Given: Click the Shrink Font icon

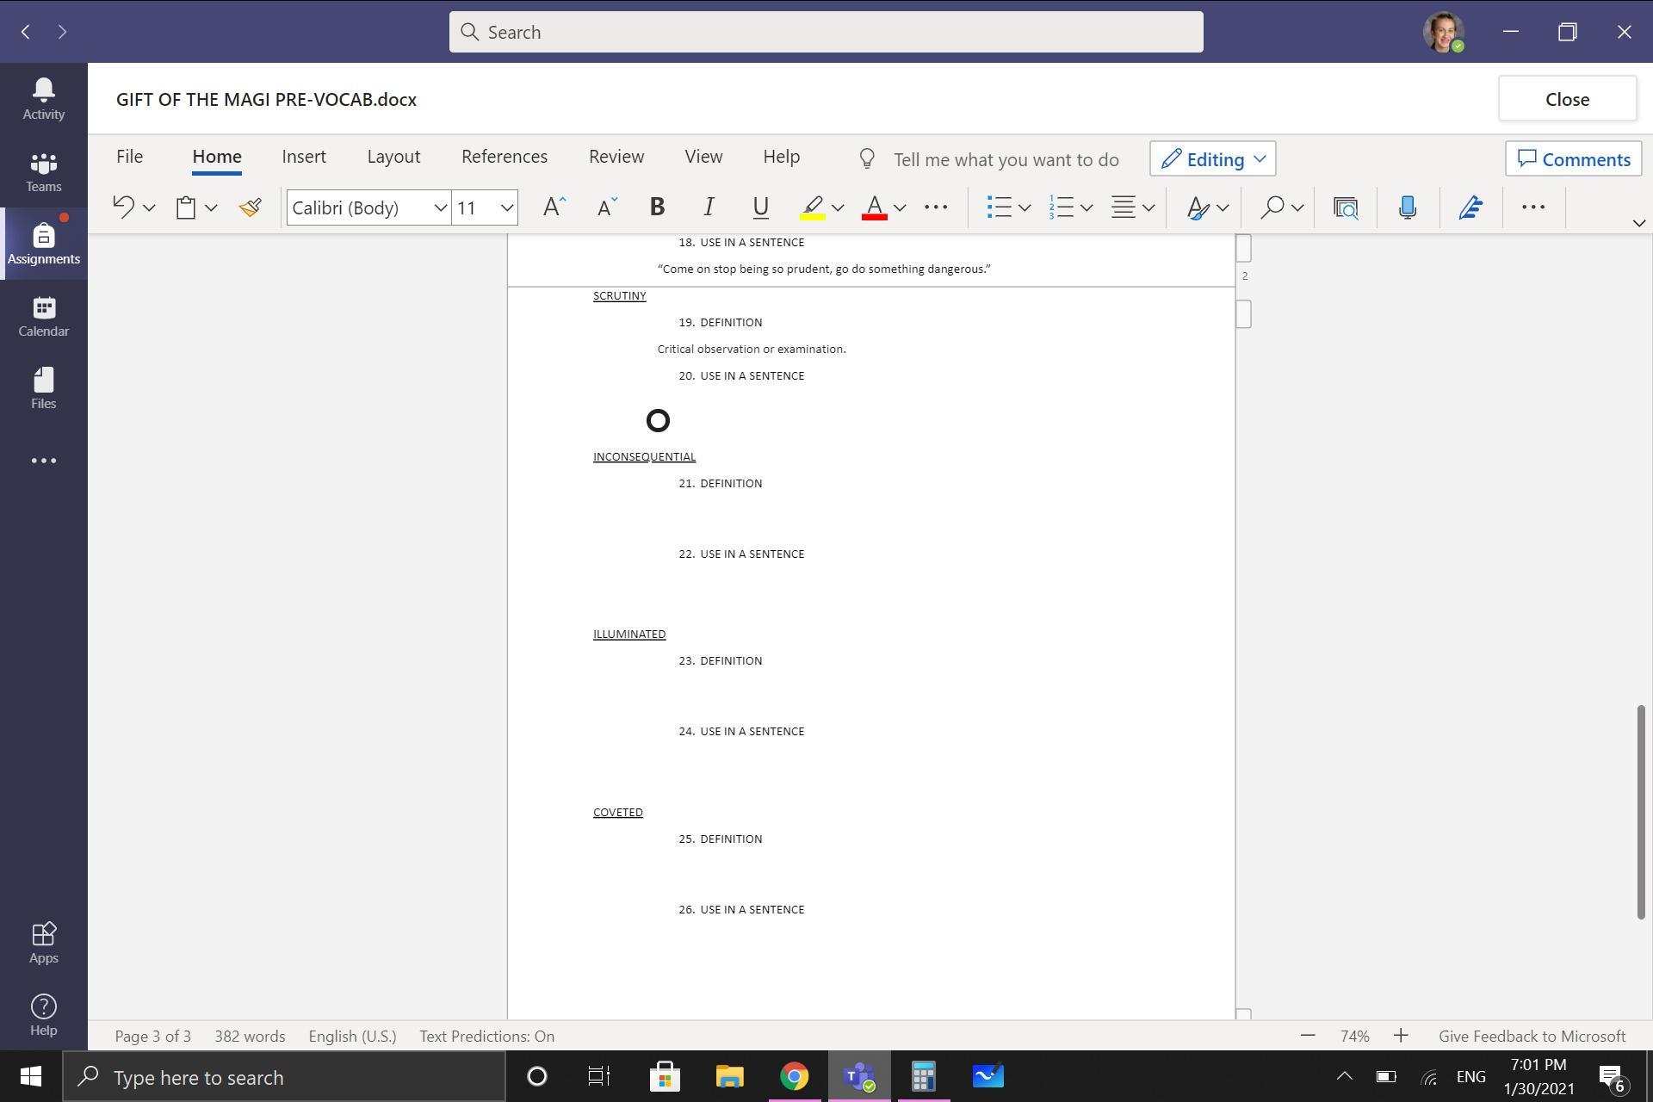Looking at the screenshot, I should tap(607, 207).
